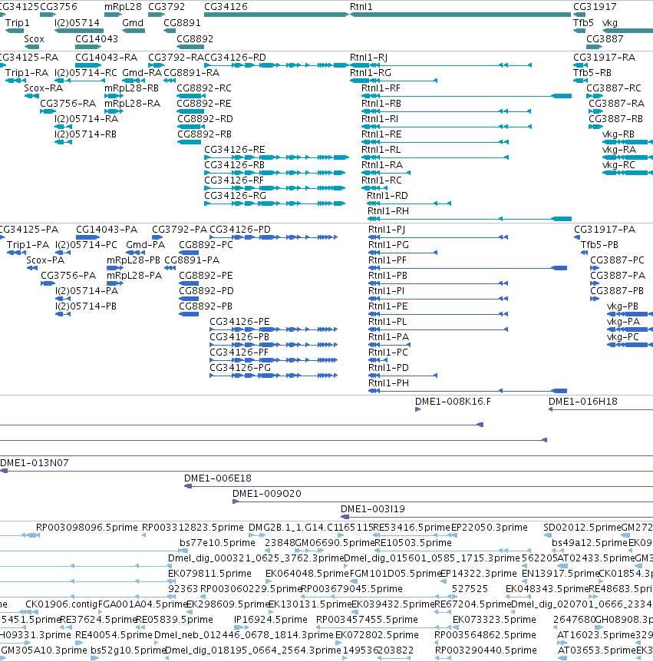Click the vkg gene label
The height and width of the screenshot is (662, 653).
[x=609, y=23]
